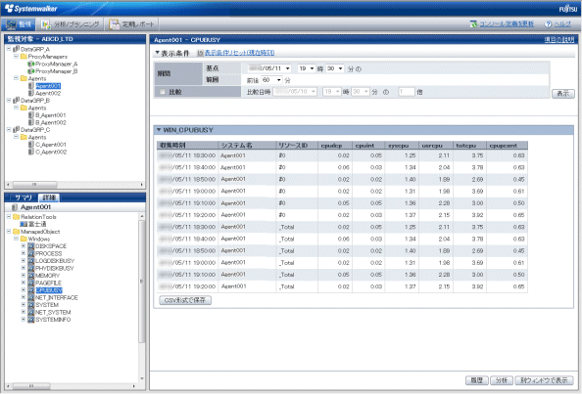Image resolution: width=582 pixels, height=394 pixels.
Task: Open the base minute dropdown showing 30
Action: pos(335,68)
